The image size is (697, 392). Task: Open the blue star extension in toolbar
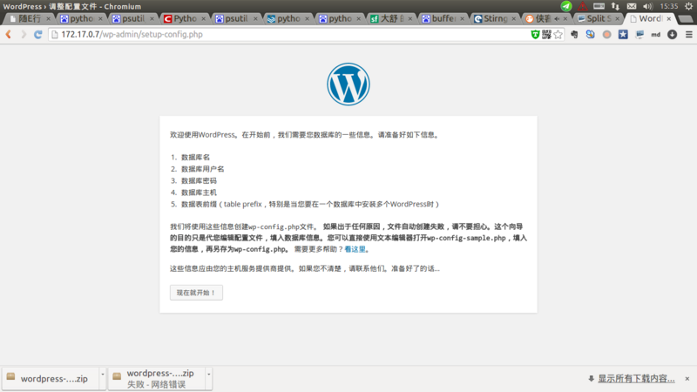(x=623, y=34)
